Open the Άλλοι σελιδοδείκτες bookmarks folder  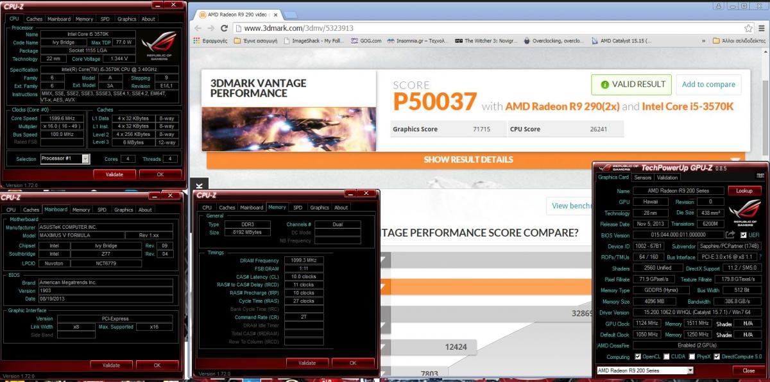point(739,40)
